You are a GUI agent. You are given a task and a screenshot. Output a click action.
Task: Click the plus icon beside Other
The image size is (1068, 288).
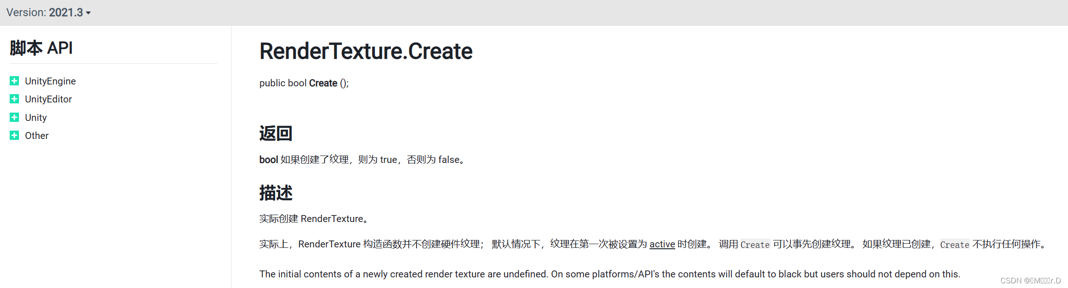pyautogui.click(x=14, y=135)
